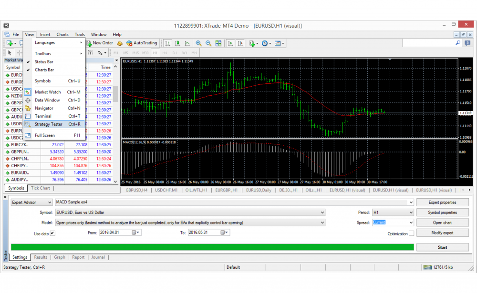Click the Tile Windows icon
Viewport: 477px width, 293px height.
pos(218,43)
